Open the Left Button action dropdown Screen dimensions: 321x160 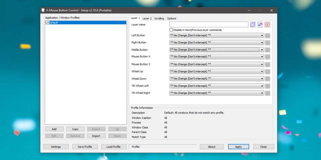(x=217, y=35)
